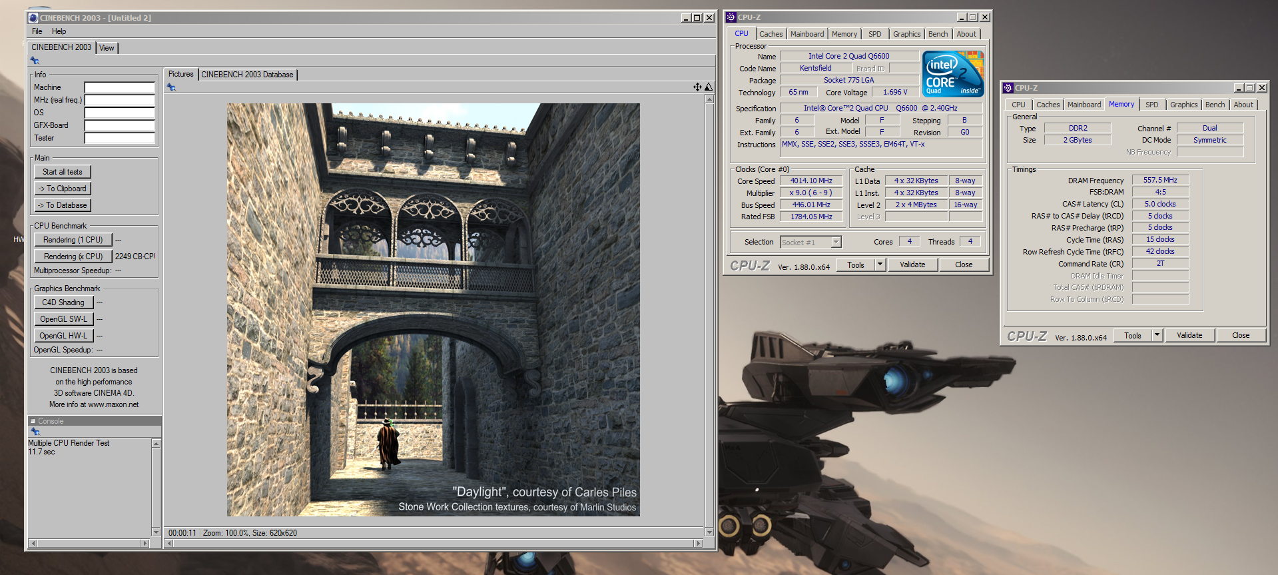The image size is (1278, 575).
Task: Click the left panel horizontal scrollbar left arrow
Action: pos(33,544)
